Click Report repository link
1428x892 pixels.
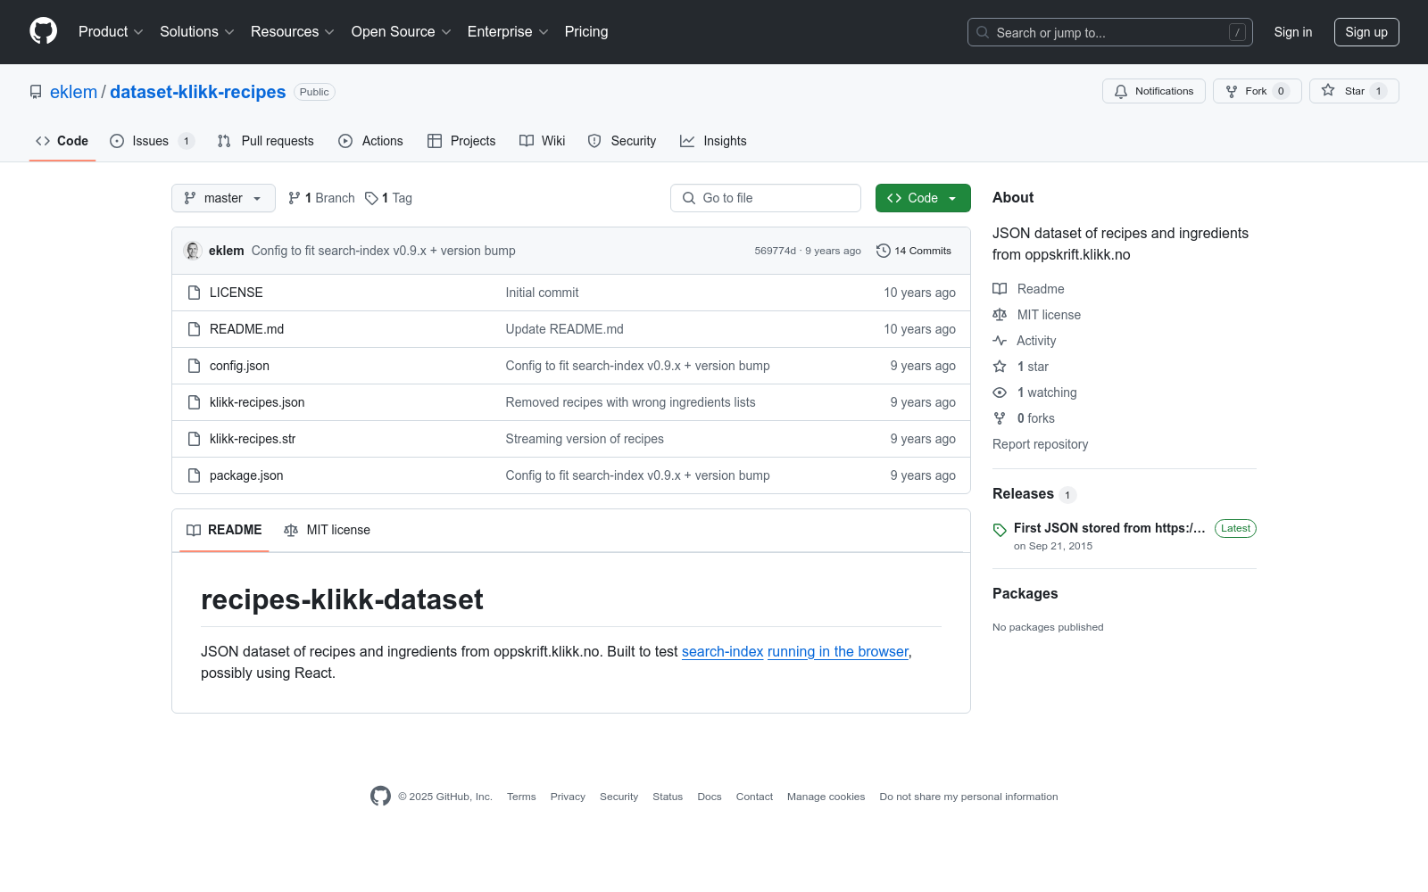click(1041, 444)
